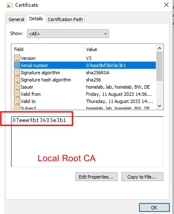Click the Edit Properties button
Image resolution: width=174 pixels, height=214 pixels.
tap(96, 177)
